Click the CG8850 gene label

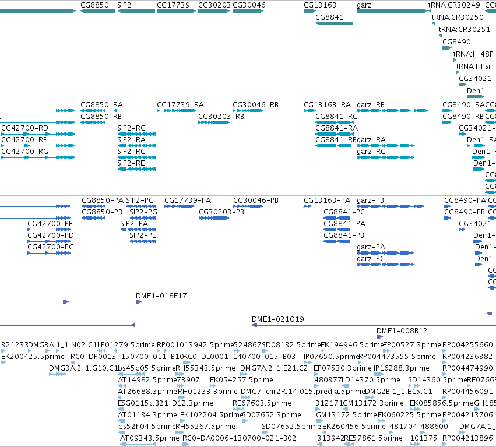pos(94,5)
